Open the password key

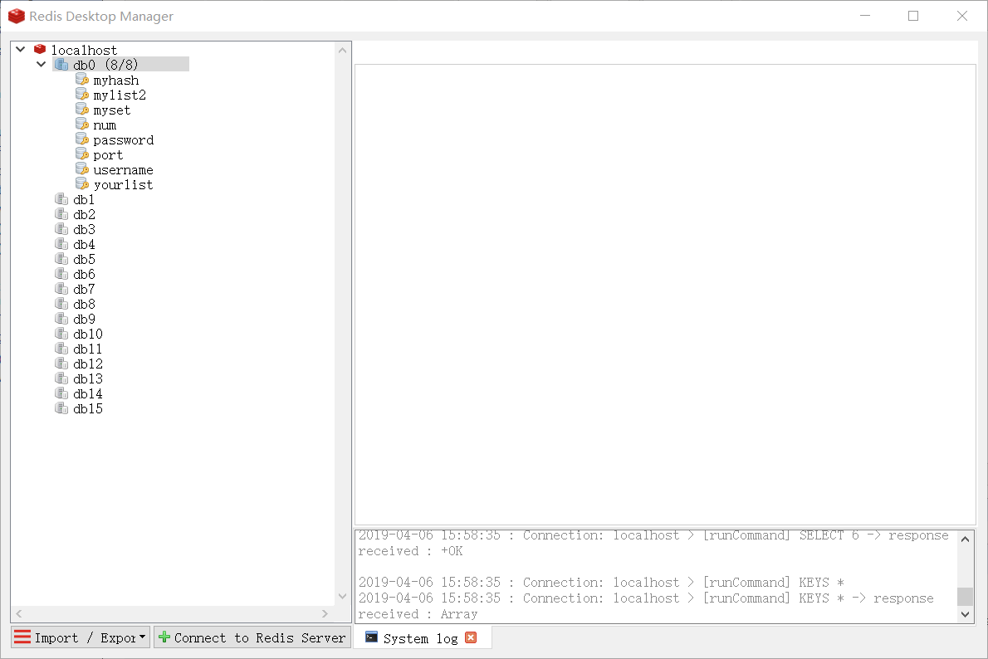(x=124, y=140)
